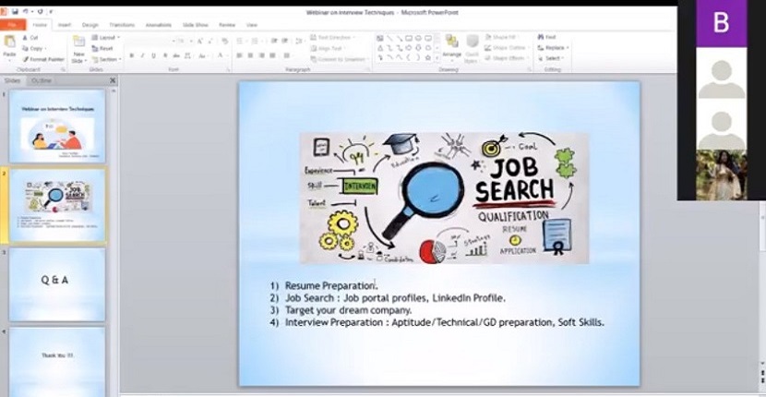Open the File tab
This screenshot has height=397, width=766.
tap(13, 24)
